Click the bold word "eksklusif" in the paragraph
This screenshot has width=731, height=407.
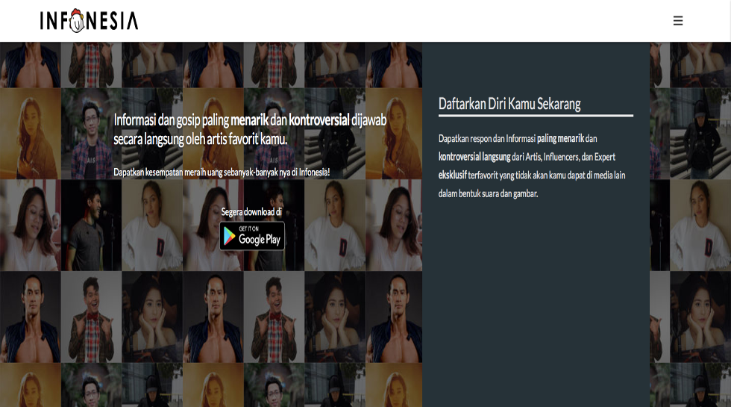(x=453, y=175)
